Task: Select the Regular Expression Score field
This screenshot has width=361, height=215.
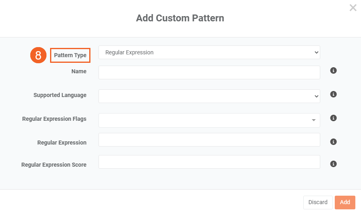Action: point(209,162)
